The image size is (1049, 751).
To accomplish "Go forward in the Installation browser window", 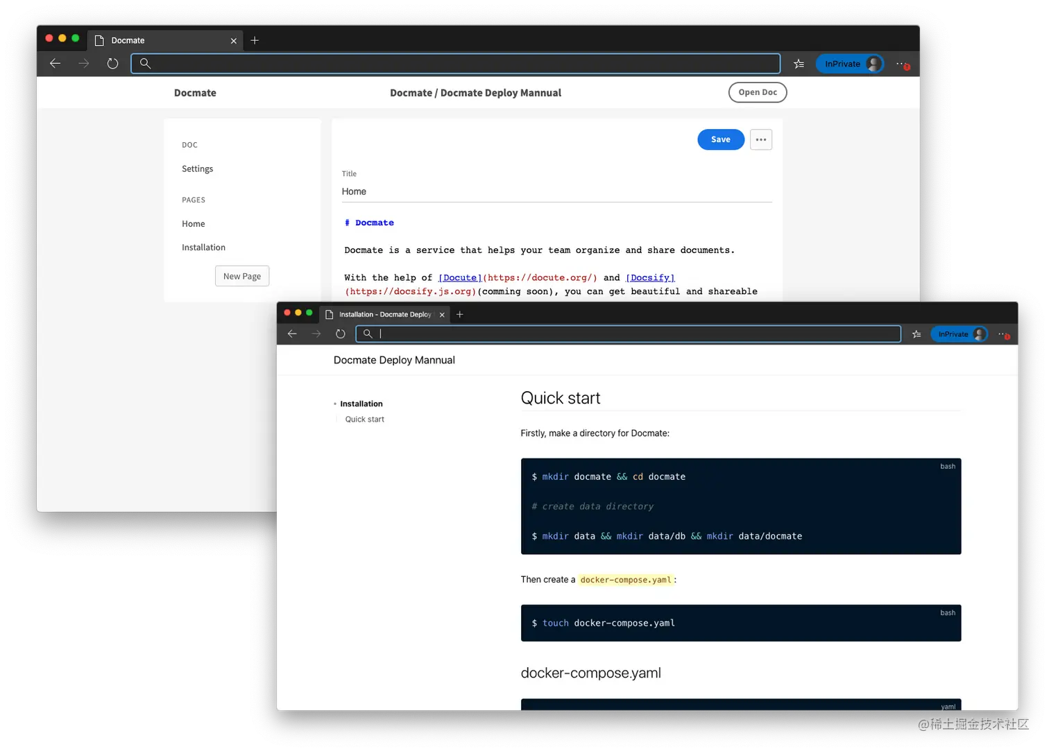I will coord(316,334).
